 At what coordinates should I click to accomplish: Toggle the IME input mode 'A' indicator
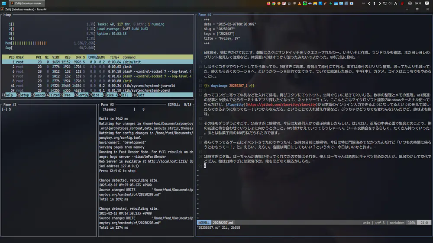396,3
